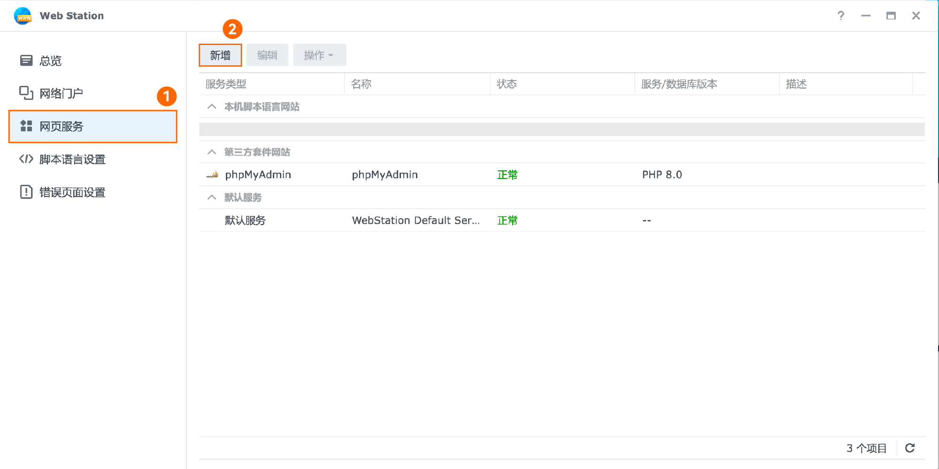
Task: Sort by the 状态 column header
Action: 507,84
